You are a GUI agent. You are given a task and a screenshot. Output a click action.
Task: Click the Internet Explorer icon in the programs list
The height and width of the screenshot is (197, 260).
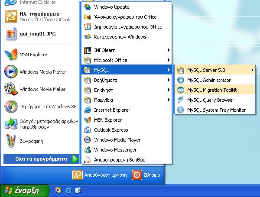coord(88,110)
